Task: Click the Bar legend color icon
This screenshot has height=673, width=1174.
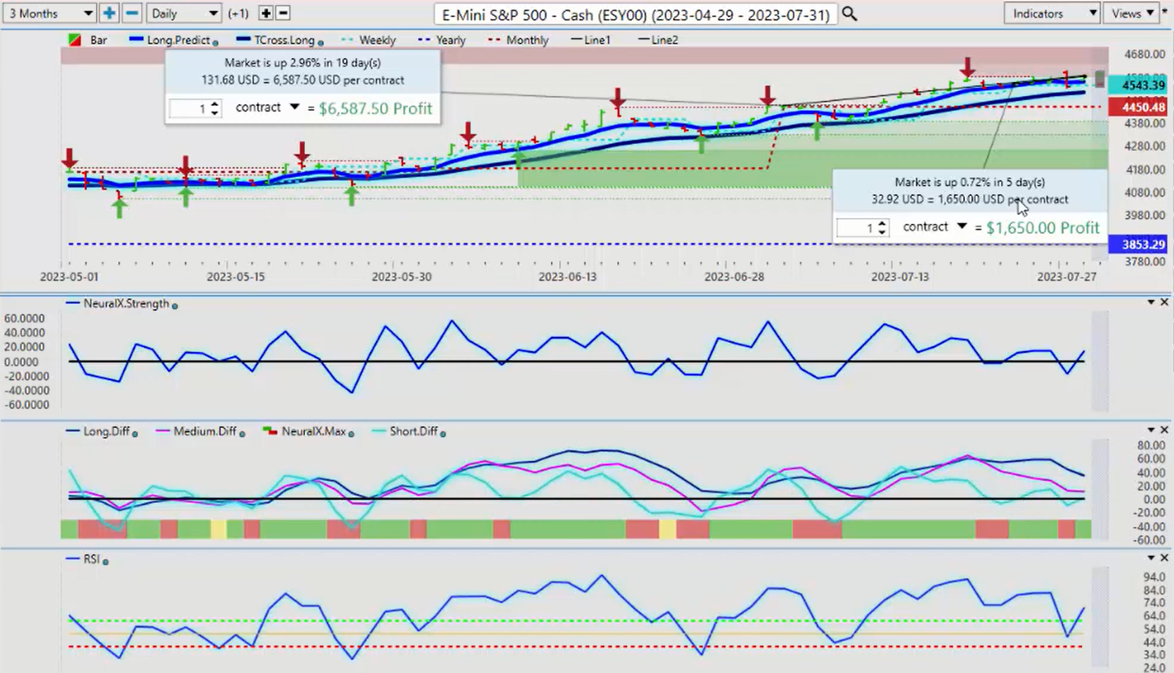Action: 74,40
